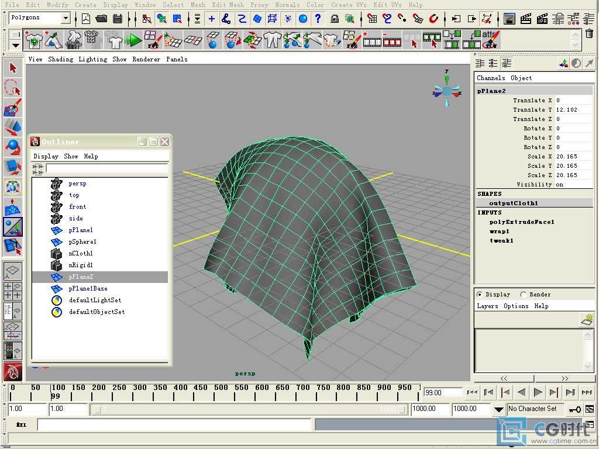Image resolution: width=599 pixels, height=449 pixels.
Task: Open the Render View clapperboard icon
Action: point(509,18)
